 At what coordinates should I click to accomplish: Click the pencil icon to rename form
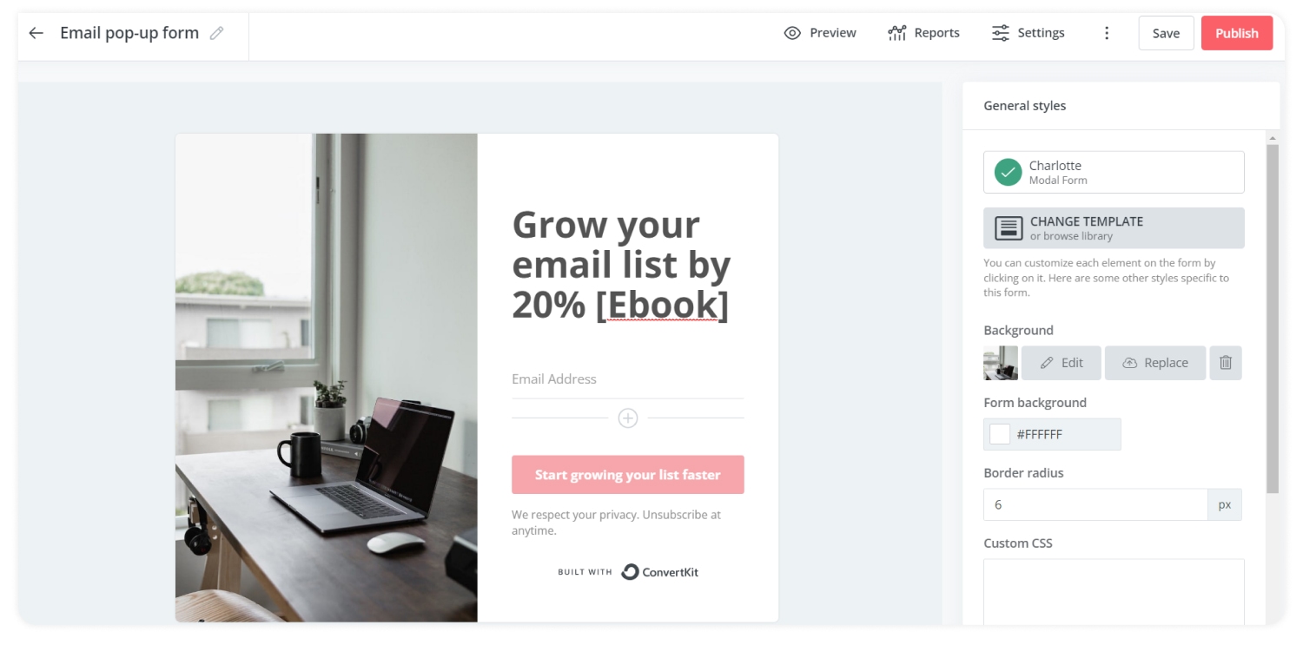click(217, 33)
